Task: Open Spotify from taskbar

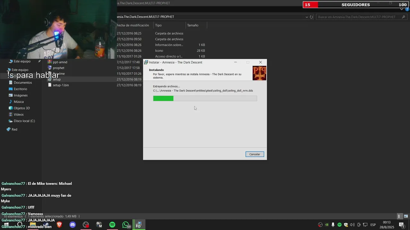Action: pos(112,225)
